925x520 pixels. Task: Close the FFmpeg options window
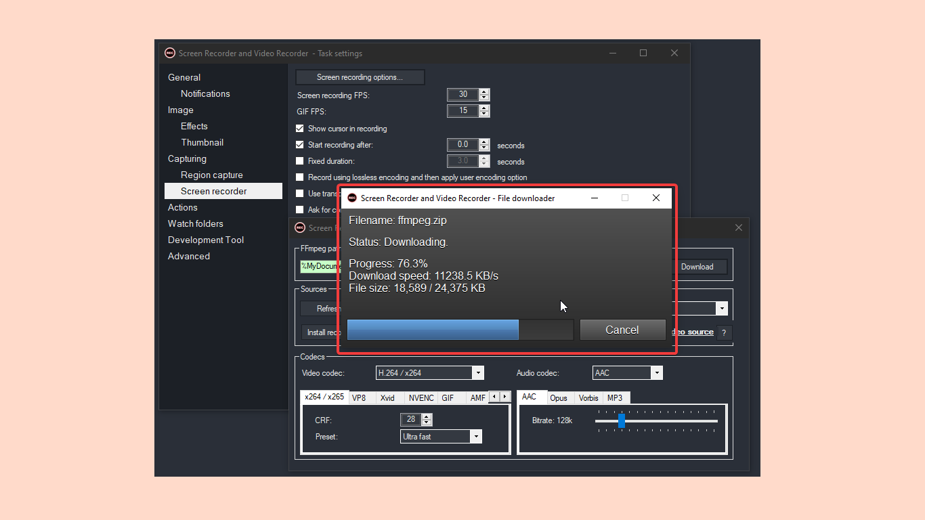tap(739, 227)
